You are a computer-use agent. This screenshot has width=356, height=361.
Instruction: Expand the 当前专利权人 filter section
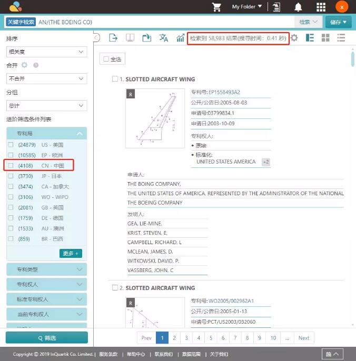coord(46,314)
